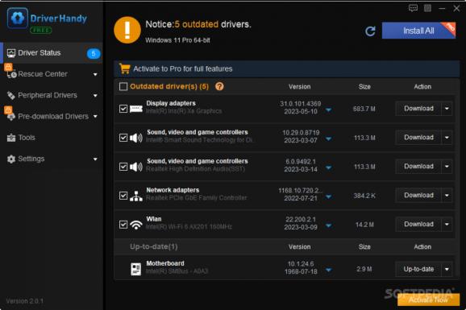Screen dimensions: 466x310
Task: Open Rescue Center in the sidebar
Action: pyautogui.click(x=52, y=74)
